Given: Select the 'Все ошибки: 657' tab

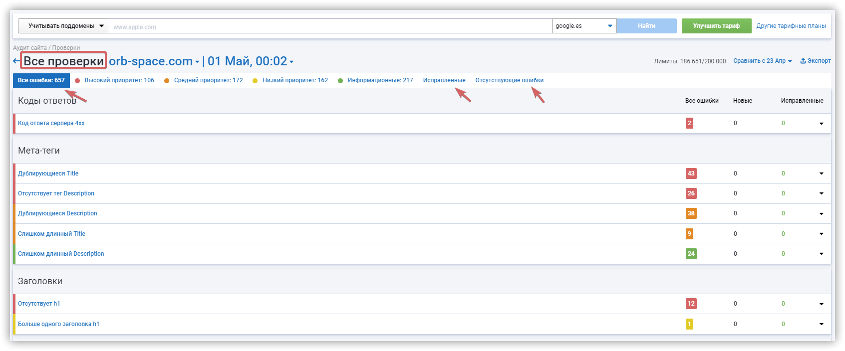Looking at the screenshot, I should click(x=41, y=80).
